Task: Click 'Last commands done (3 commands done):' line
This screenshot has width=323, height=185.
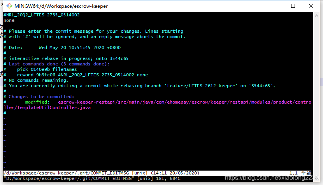Action: tap(56, 64)
